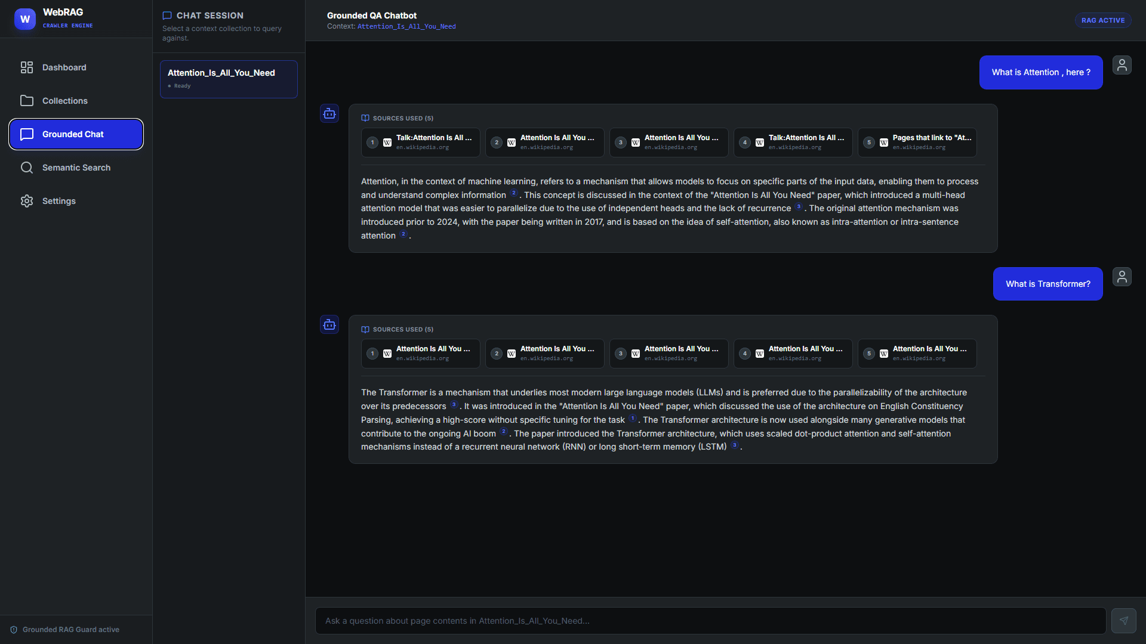Select the Attention_Is_All_You_Need chat session

coord(229,79)
